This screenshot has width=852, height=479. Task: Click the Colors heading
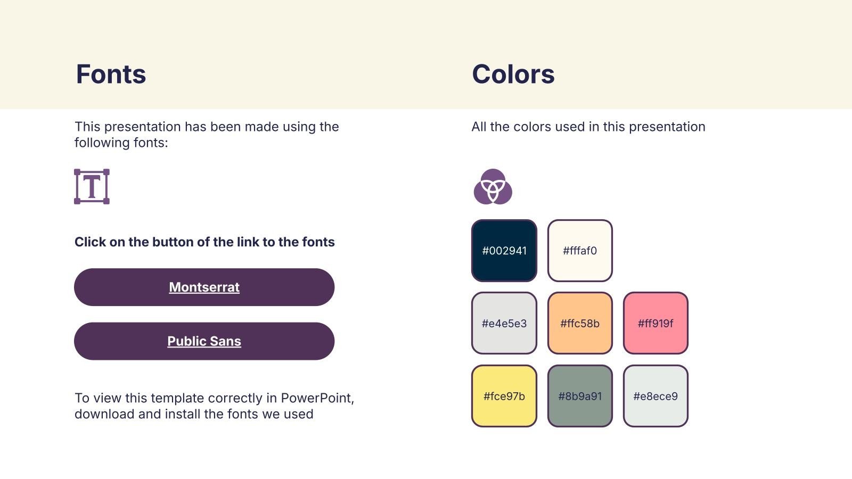click(x=513, y=74)
